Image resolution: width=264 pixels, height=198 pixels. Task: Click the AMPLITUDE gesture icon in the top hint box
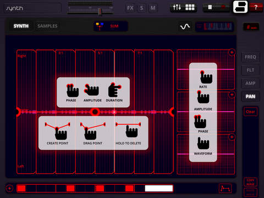coord(91,90)
